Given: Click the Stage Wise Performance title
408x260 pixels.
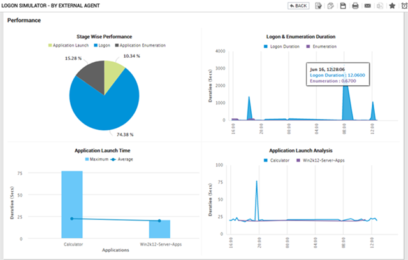Looking at the screenshot, I should (105, 37).
